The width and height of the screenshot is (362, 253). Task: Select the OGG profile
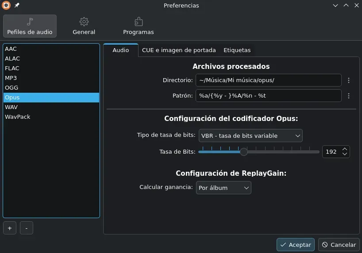coord(51,87)
